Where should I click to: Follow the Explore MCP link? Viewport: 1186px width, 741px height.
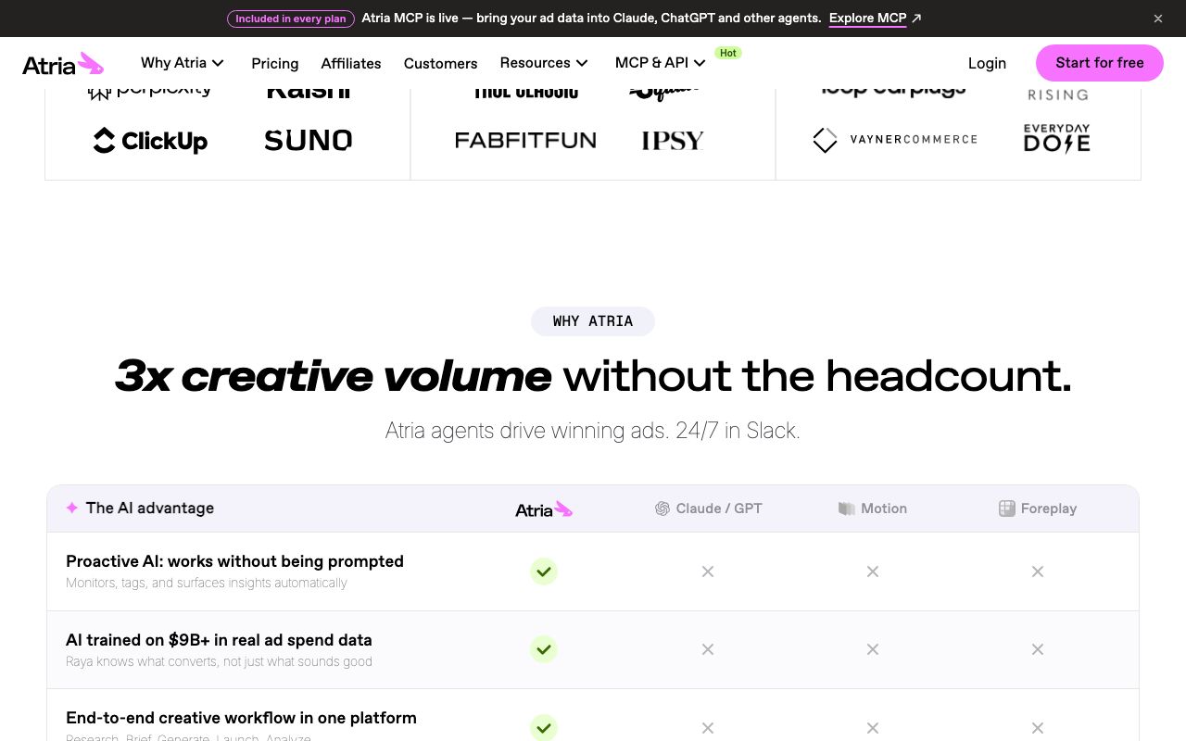tap(867, 19)
